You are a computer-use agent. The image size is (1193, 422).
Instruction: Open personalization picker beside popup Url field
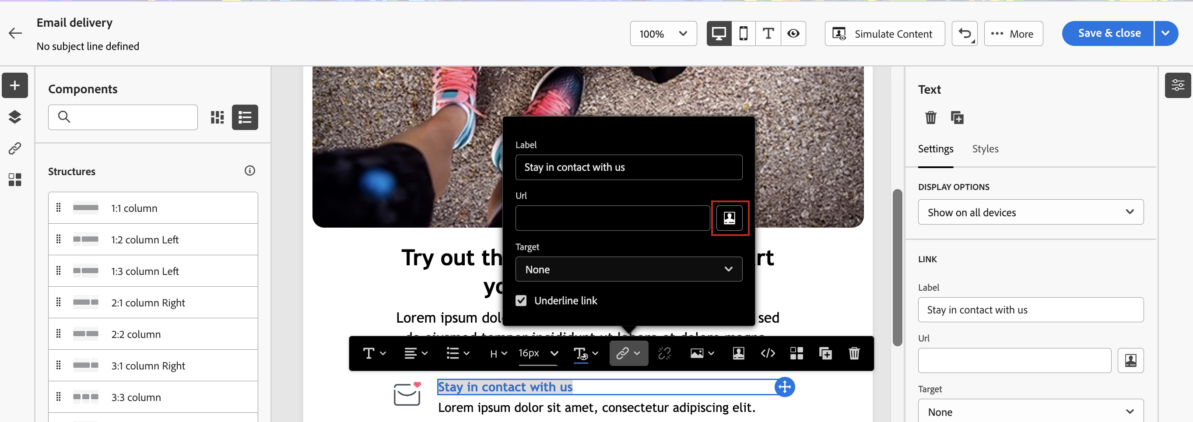tap(730, 218)
